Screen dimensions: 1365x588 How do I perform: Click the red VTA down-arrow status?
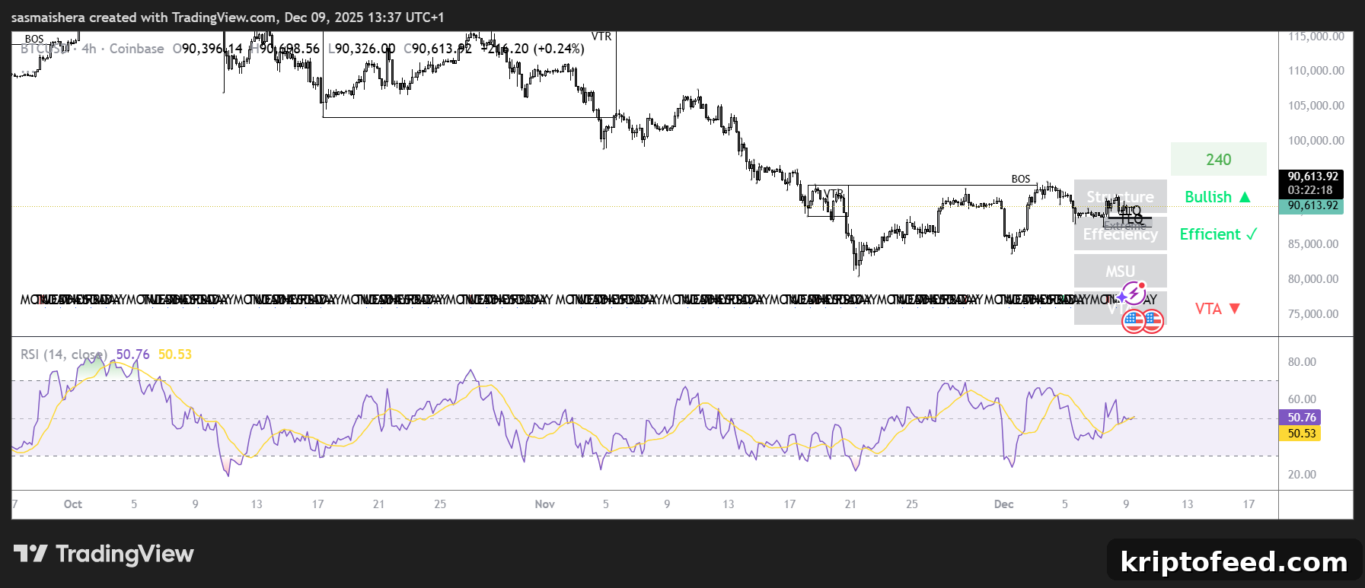1218,309
